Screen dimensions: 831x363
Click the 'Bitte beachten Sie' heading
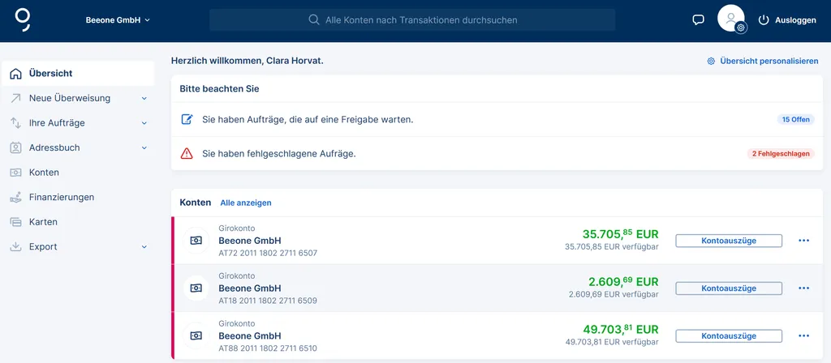coord(219,89)
